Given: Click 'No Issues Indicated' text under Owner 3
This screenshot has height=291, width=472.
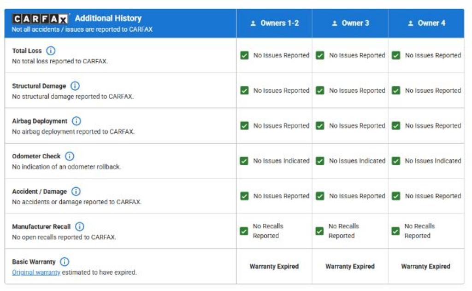Looking at the screenshot, I should pyautogui.click(x=357, y=161).
